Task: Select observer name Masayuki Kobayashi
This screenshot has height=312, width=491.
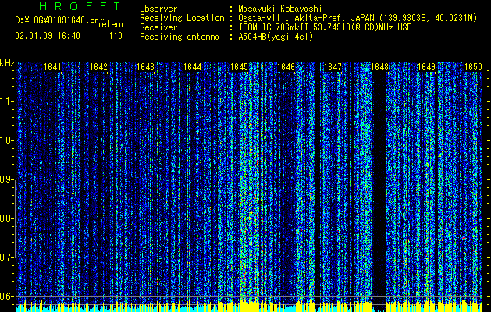Action: point(280,9)
